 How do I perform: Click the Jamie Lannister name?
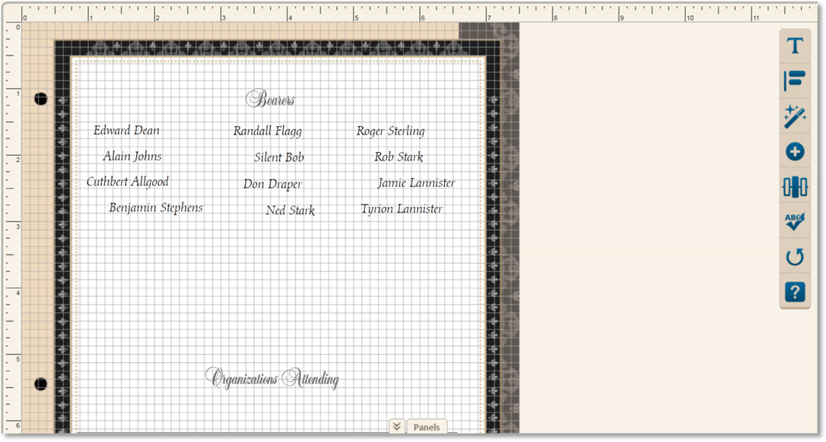[416, 183]
